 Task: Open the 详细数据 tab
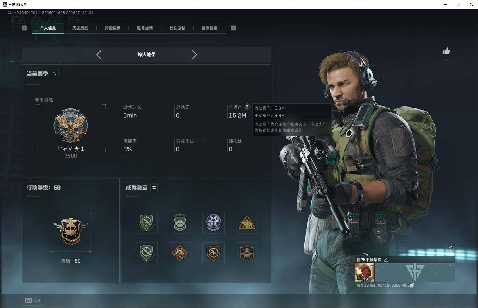point(113,28)
